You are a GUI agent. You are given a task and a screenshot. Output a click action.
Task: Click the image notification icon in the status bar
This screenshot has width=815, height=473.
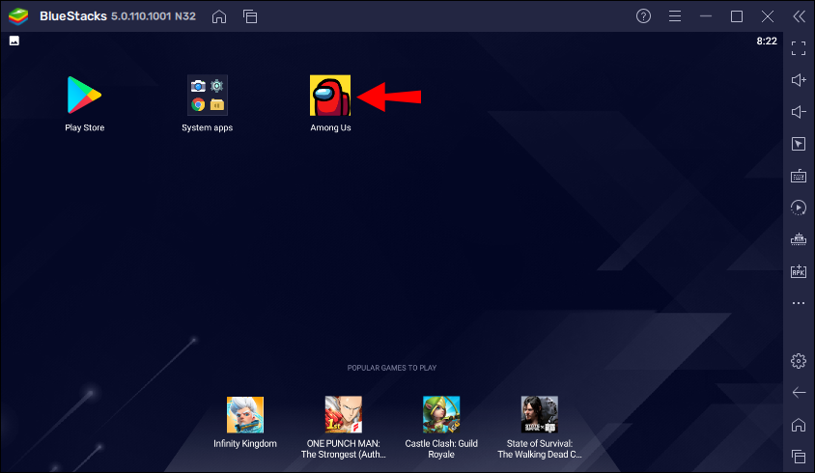14,42
